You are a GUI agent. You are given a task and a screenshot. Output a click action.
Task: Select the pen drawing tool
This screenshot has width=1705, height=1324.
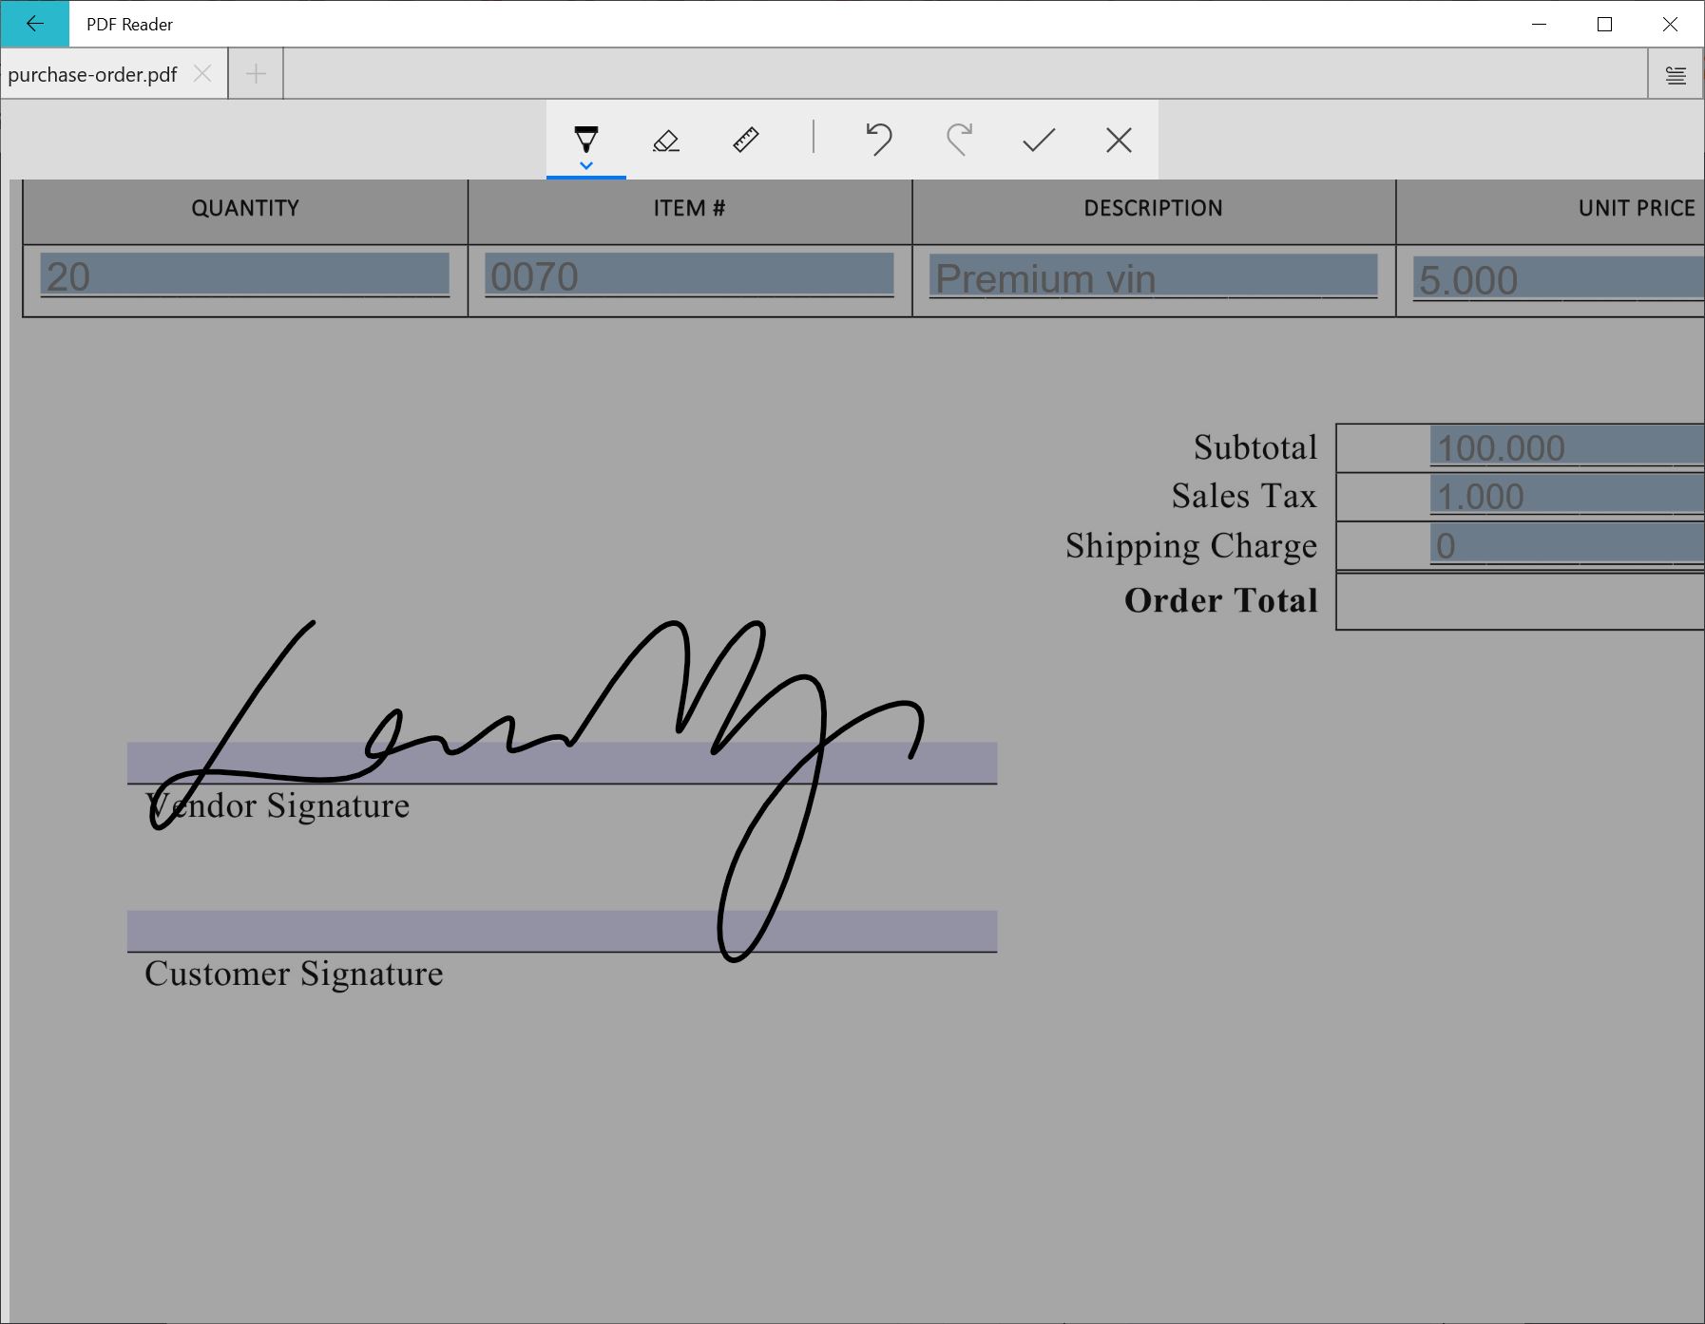(x=586, y=138)
